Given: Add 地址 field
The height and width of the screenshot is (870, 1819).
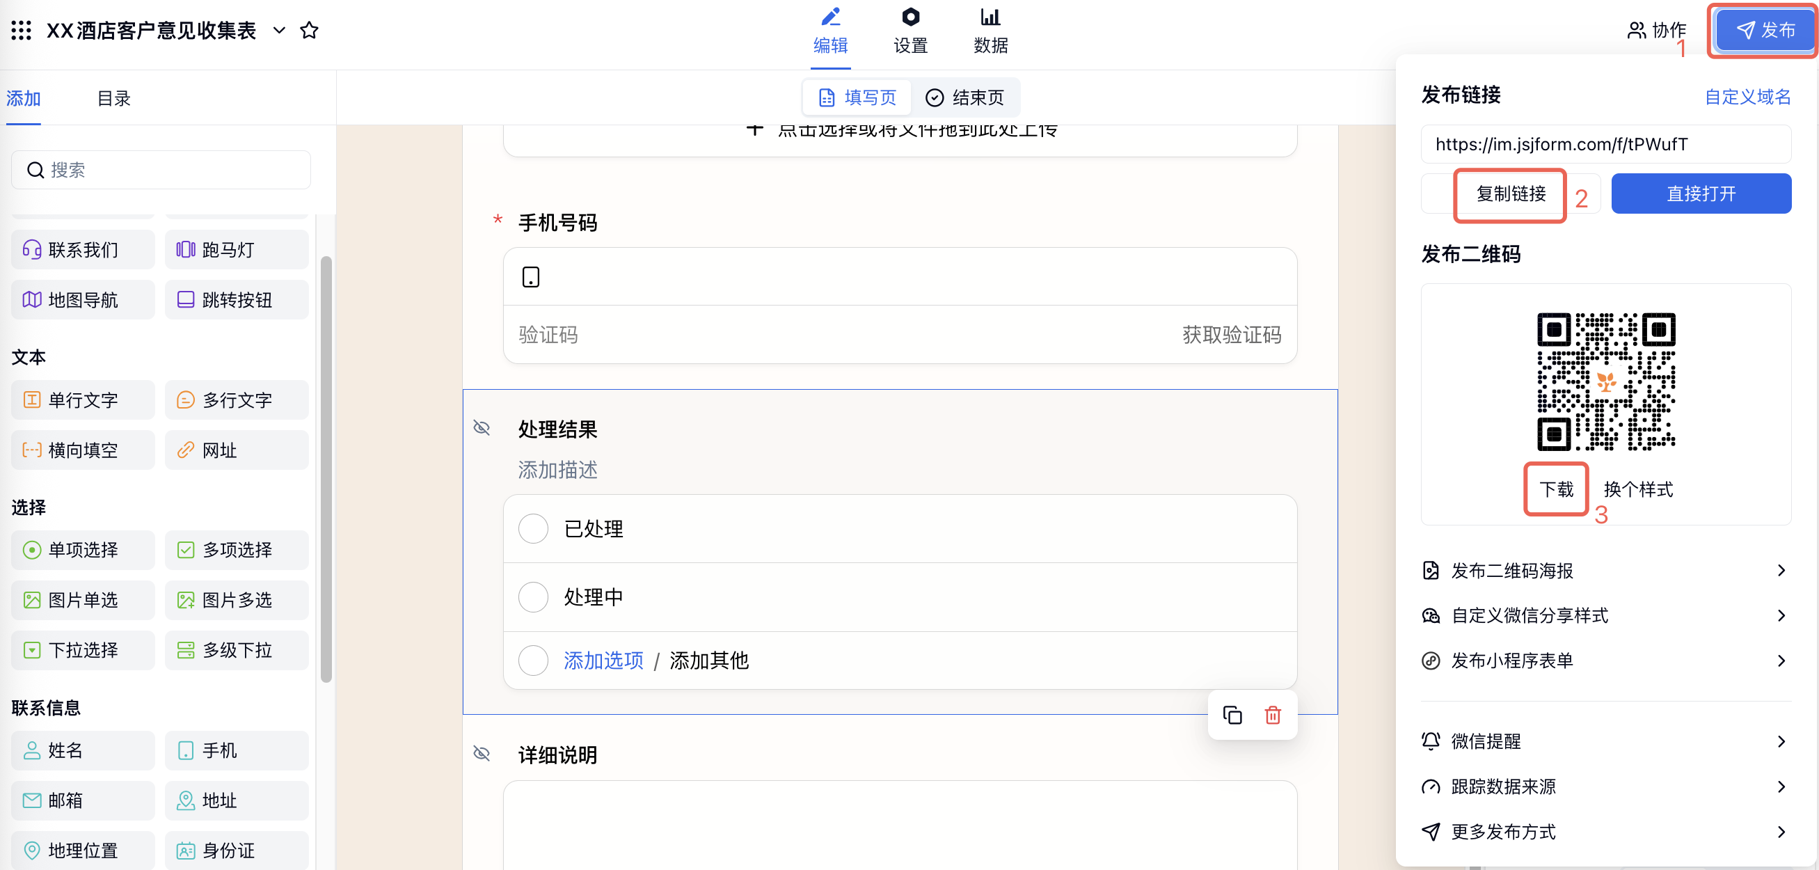Looking at the screenshot, I should 237,801.
